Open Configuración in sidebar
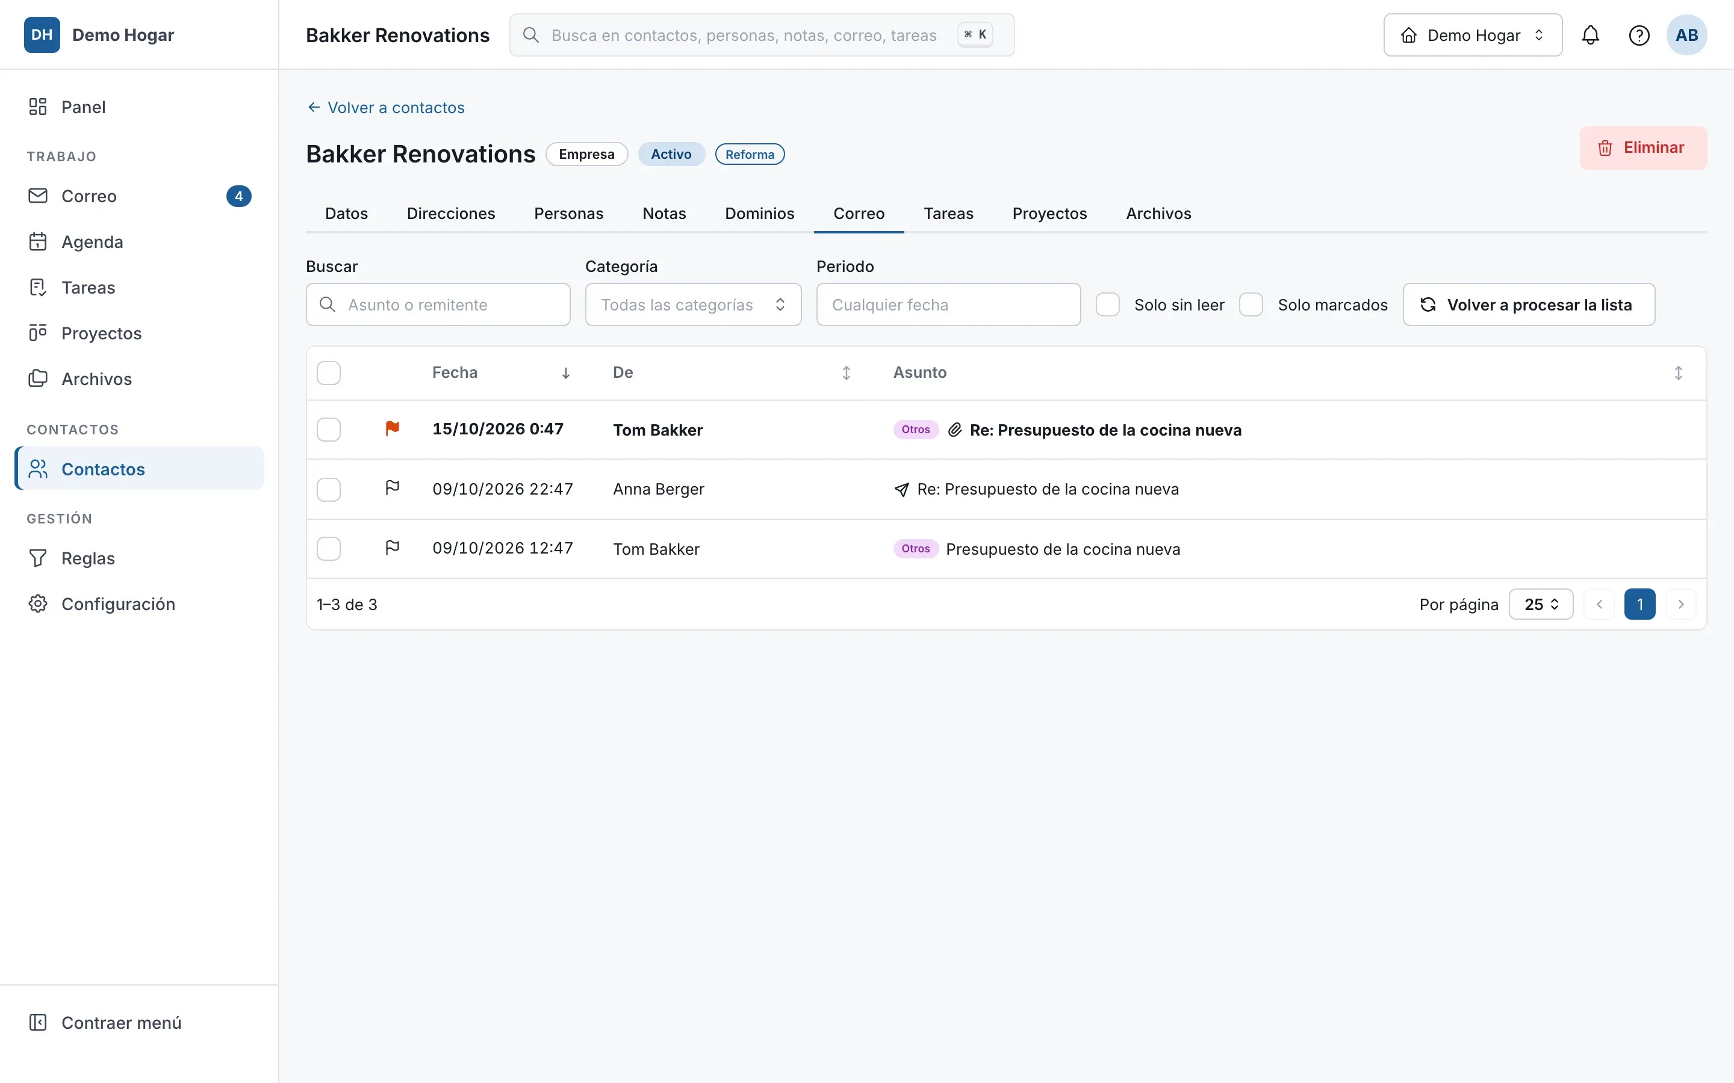The width and height of the screenshot is (1734, 1083). 139,604
